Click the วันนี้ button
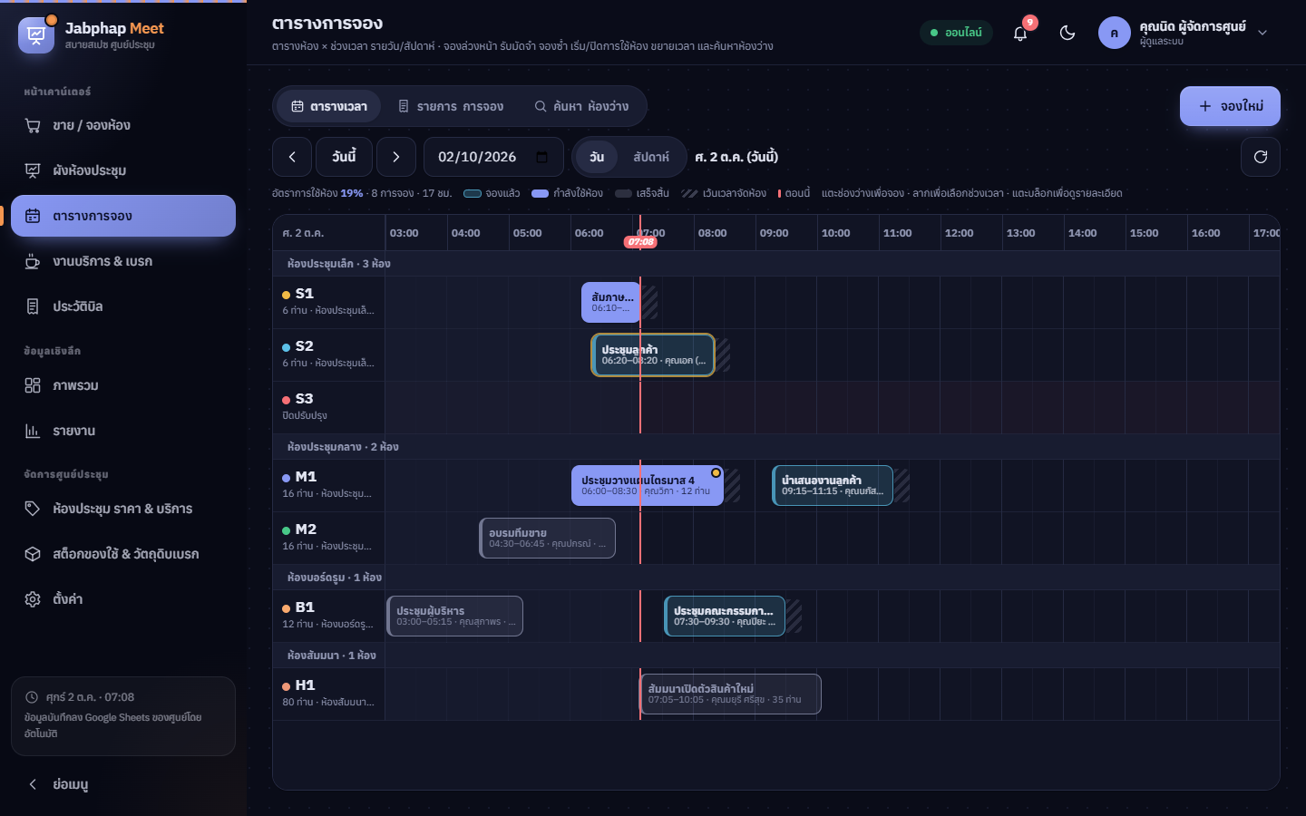 click(345, 157)
